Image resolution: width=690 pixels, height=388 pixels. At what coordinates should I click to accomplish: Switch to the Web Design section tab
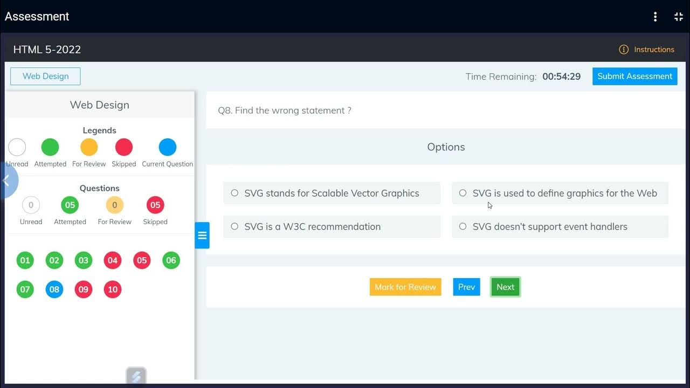(x=45, y=76)
